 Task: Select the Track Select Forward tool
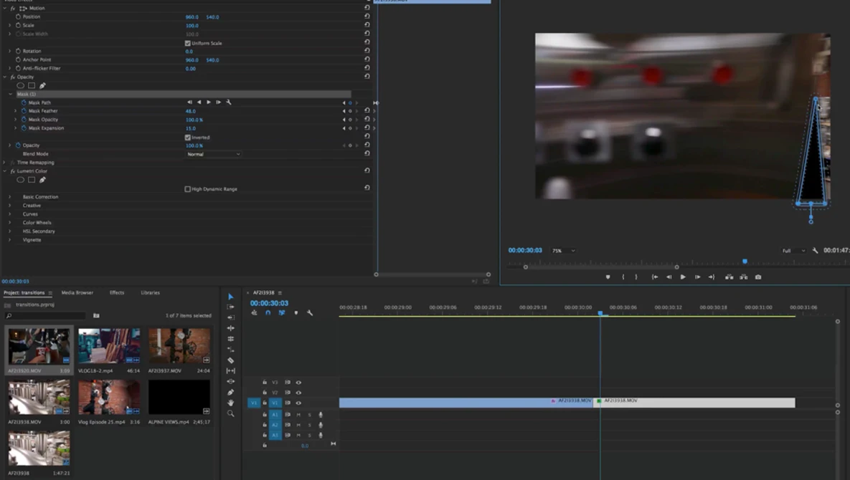tap(230, 307)
